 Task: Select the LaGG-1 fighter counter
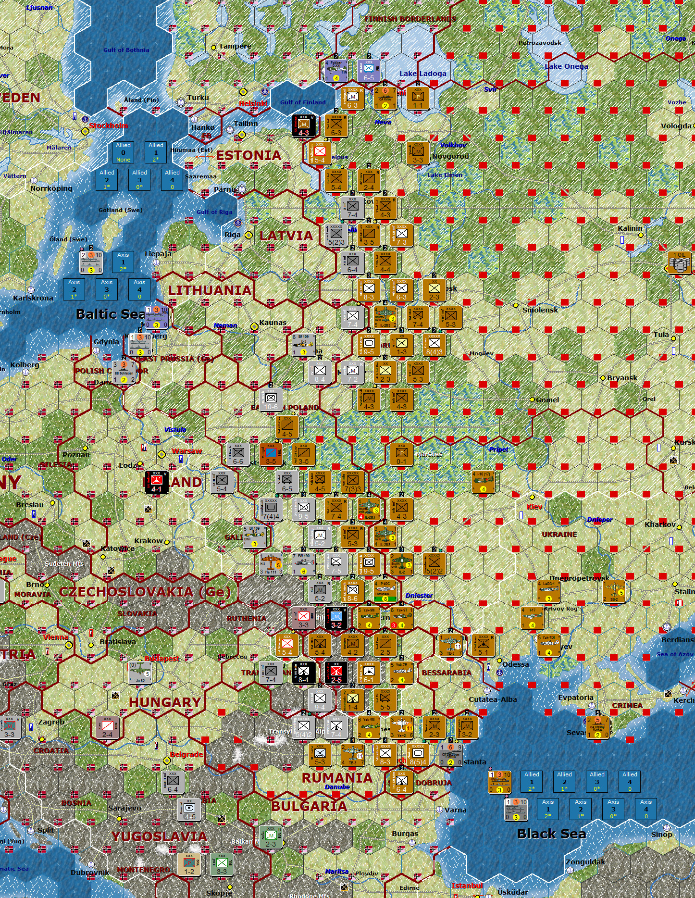548,591
